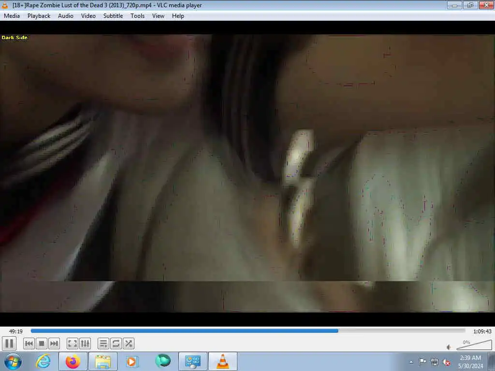Skip to previous media track
Screen dimensions: 495x371
pyautogui.click(x=29, y=343)
